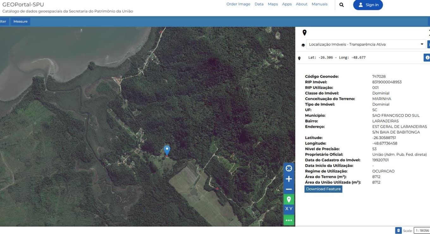Click the black pin icon heading the panel
The width and height of the screenshot is (430, 234).
pyautogui.click(x=304, y=33)
